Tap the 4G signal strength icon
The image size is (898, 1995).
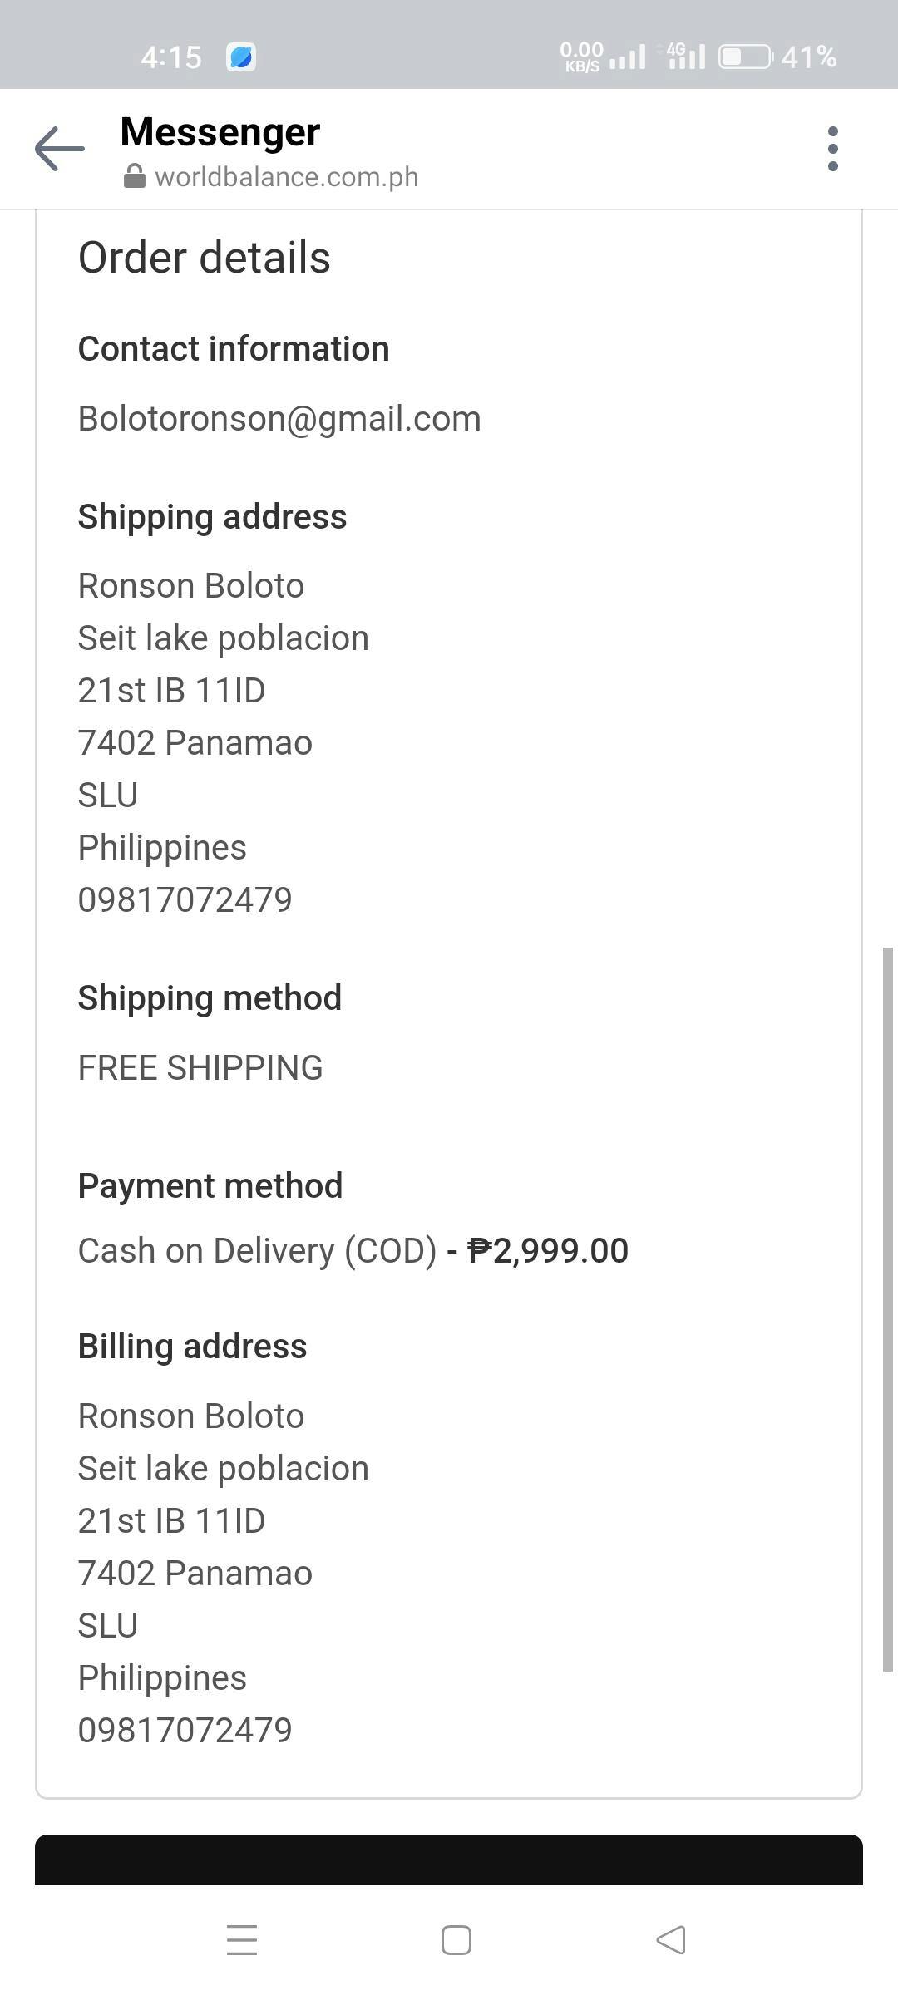[x=684, y=57]
